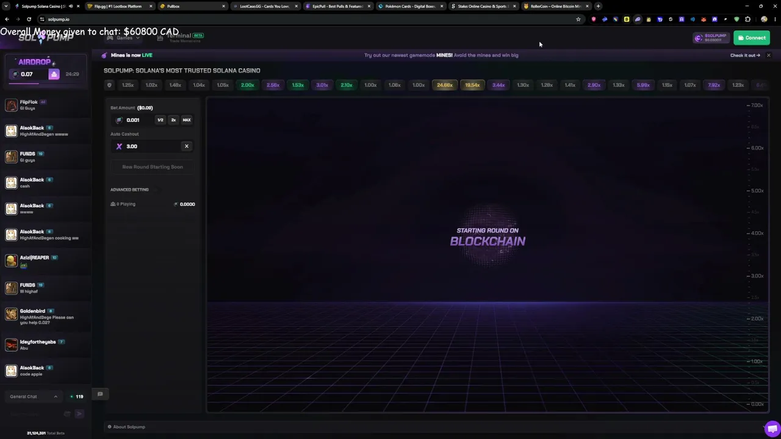Open the emoji picker in chat input
The width and height of the screenshot is (781, 439).
[67, 414]
